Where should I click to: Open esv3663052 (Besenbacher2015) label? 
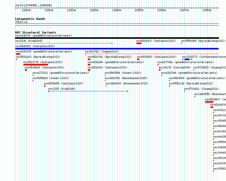click(x=126, y=78)
